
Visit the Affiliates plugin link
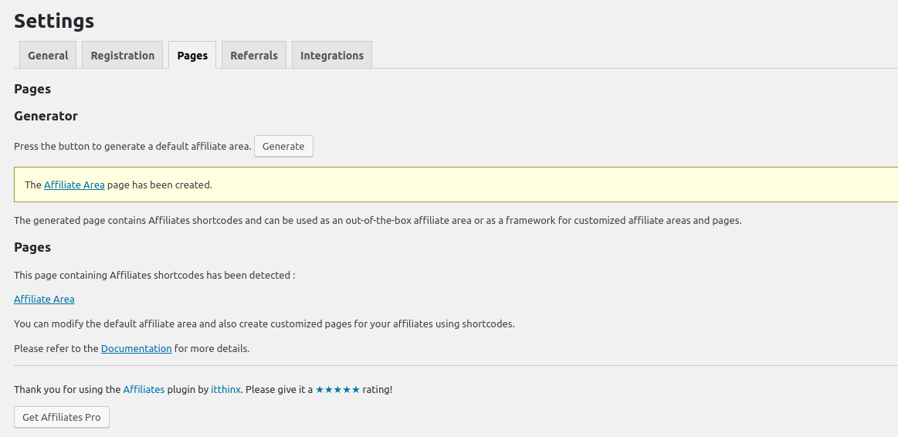point(144,389)
